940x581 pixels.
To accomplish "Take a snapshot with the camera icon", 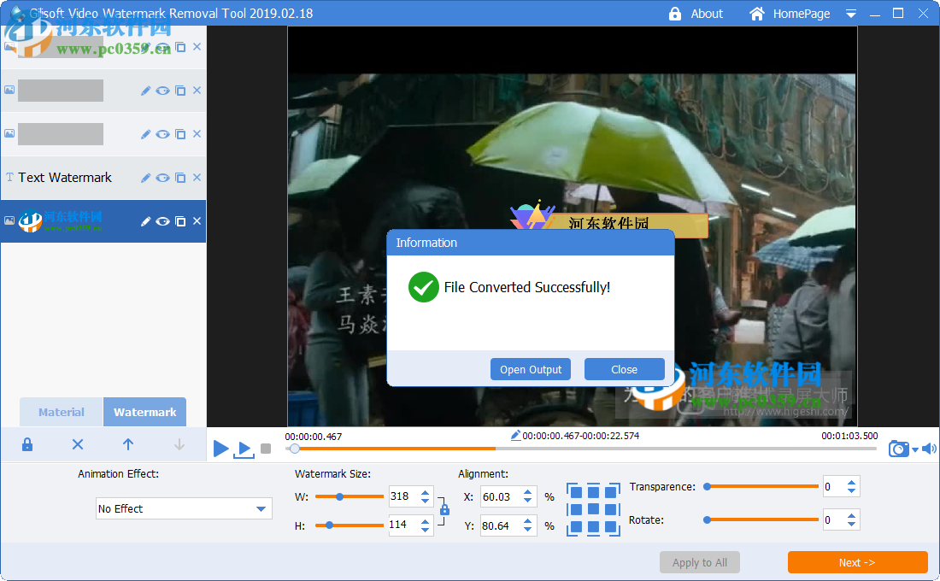I will pyautogui.click(x=897, y=448).
